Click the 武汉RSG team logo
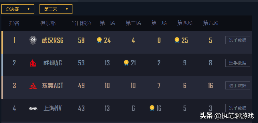This screenshot has height=123, width=258. click(x=33, y=40)
